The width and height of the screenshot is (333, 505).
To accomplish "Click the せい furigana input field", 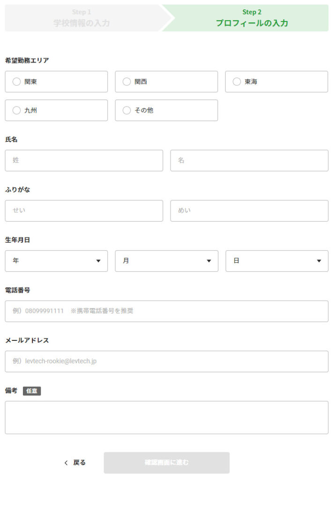I will tap(84, 210).
